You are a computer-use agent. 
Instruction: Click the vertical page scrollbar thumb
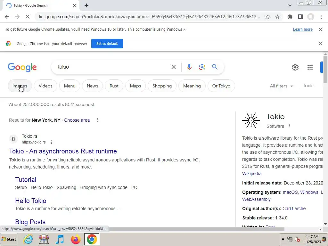tap(325, 70)
